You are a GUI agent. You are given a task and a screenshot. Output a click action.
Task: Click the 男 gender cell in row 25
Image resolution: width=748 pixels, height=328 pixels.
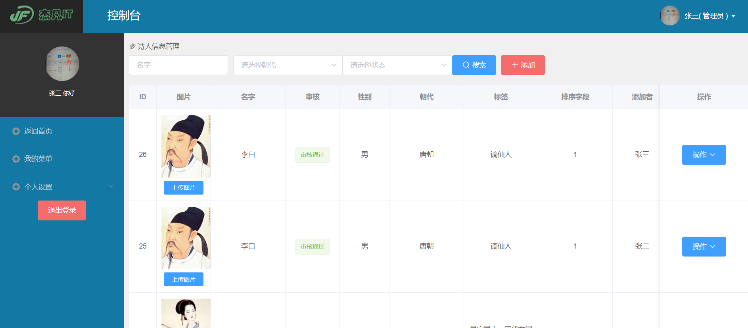point(364,246)
